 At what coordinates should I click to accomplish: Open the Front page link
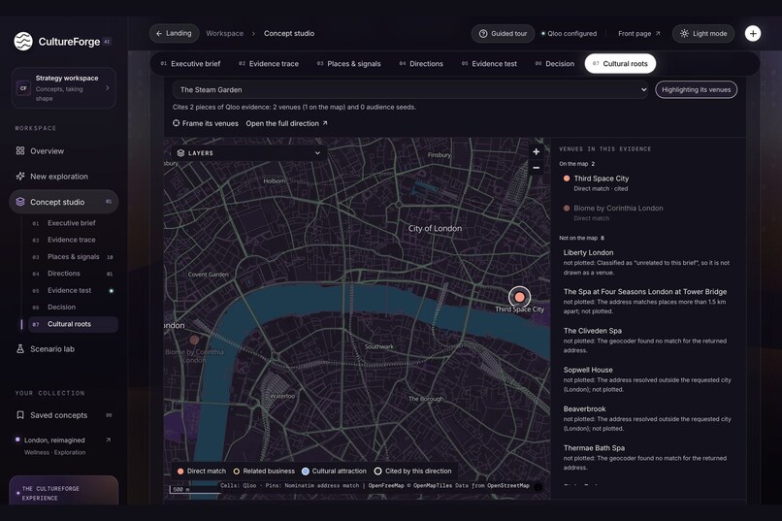pos(638,33)
